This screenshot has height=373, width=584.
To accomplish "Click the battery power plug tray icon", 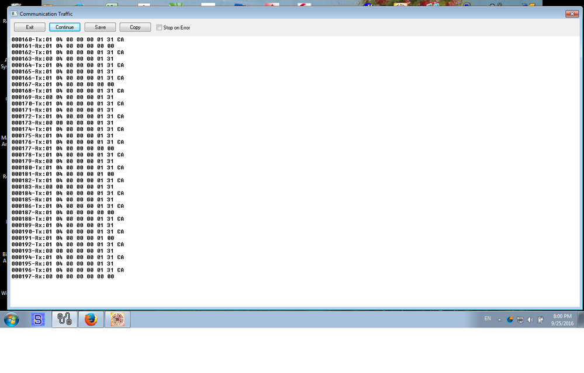I will pyautogui.click(x=540, y=320).
